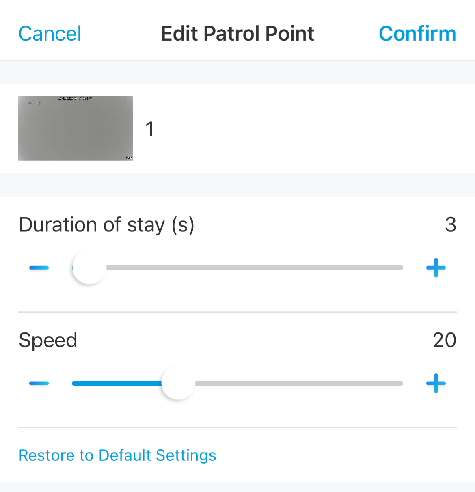Increase duration of stay with plus icon
Screen dimensions: 475x492
coord(436,268)
